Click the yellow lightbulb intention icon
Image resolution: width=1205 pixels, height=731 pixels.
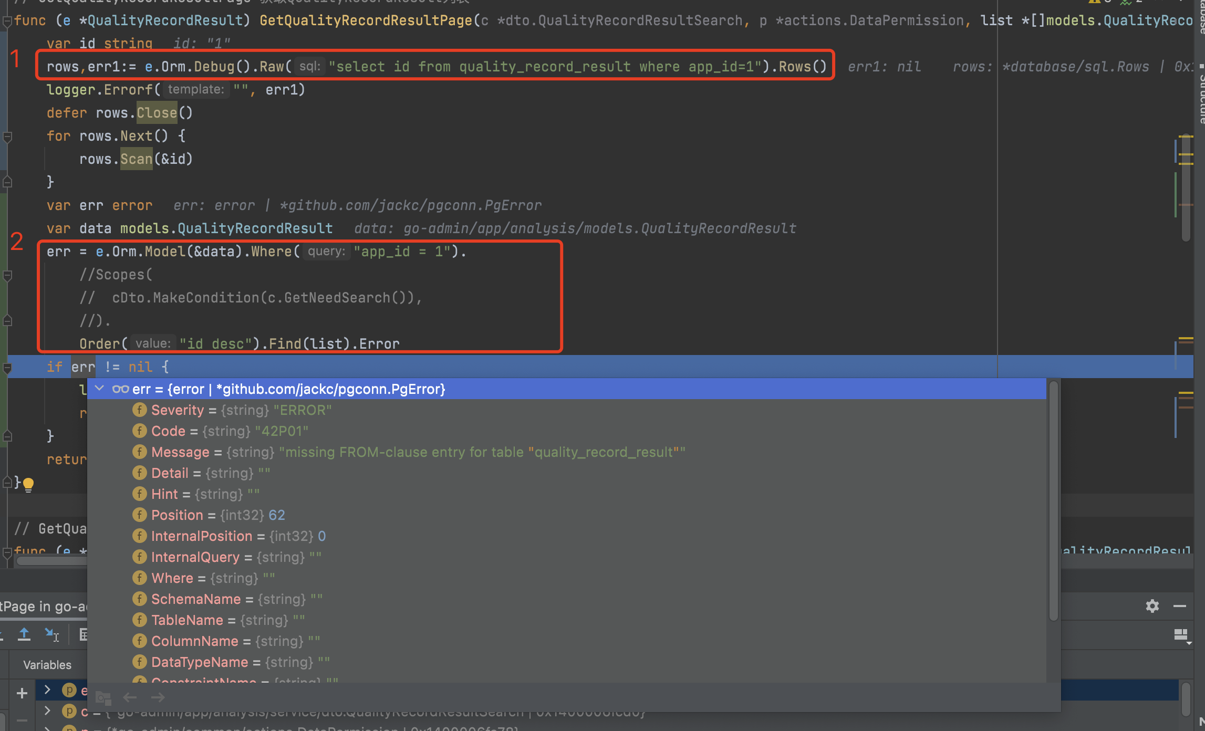[x=28, y=484]
